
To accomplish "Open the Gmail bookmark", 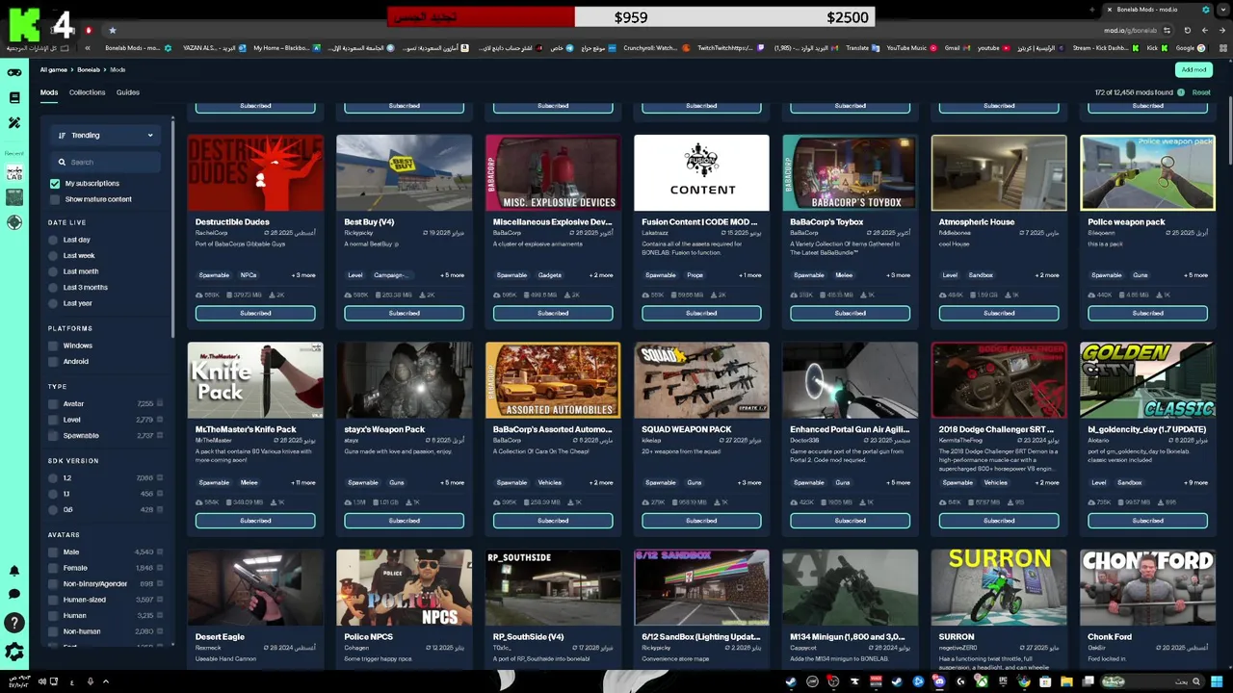I will coord(956,48).
